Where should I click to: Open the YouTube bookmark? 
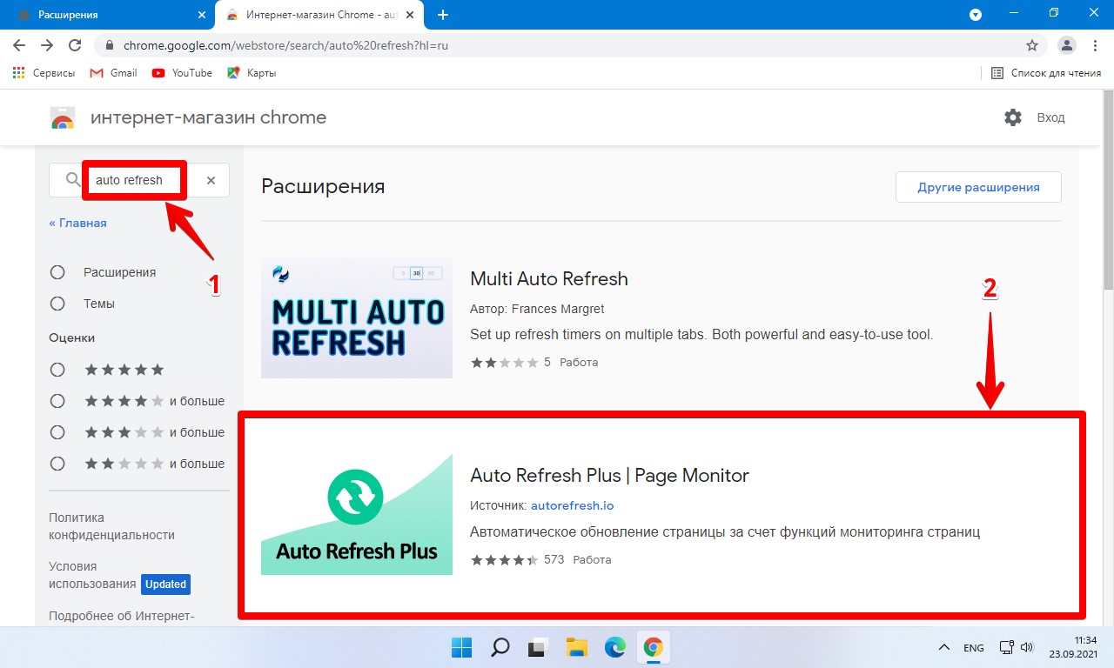[x=182, y=73]
